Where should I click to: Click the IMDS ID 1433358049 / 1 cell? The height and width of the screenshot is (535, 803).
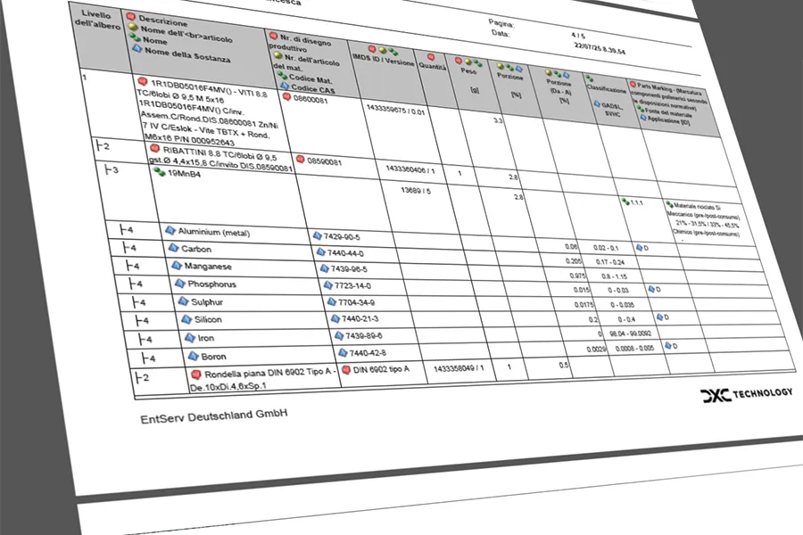point(459,368)
